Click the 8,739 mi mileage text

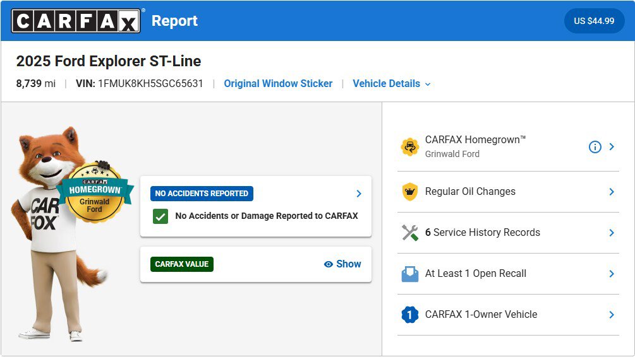pos(35,84)
